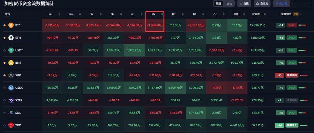Click the ETH coin icon
This screenshot has height=133, width=314.
coord(11,38)
